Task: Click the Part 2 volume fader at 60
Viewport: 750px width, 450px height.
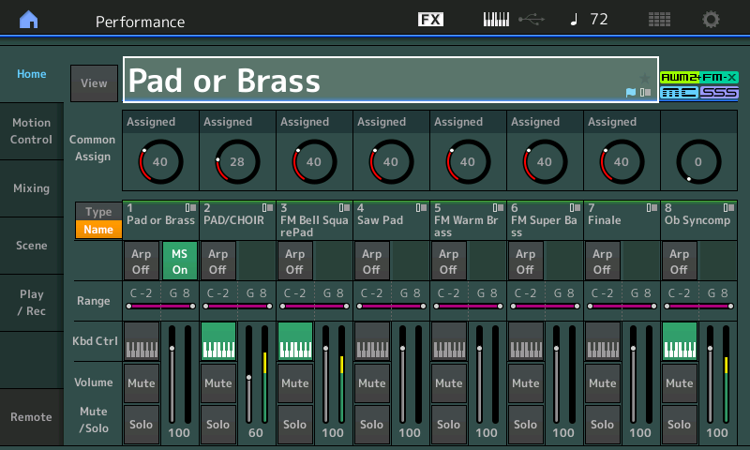Action: 248,378
